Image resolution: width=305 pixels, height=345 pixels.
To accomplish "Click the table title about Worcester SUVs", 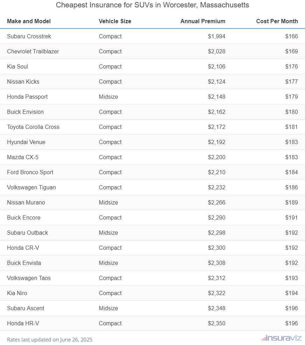I will click(x=152, y=5).
